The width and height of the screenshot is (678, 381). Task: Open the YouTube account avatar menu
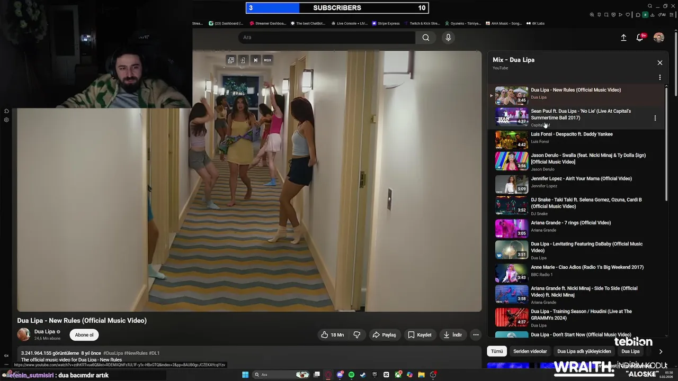659,38
